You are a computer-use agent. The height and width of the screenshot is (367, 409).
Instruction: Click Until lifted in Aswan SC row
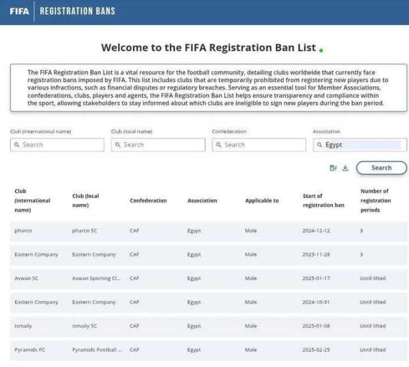pyautogui.click(x=373, y=278)
